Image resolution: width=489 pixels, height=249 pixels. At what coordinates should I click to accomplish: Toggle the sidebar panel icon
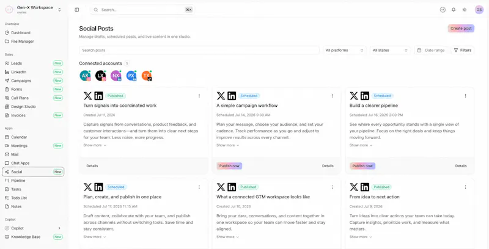coord(77,10)
